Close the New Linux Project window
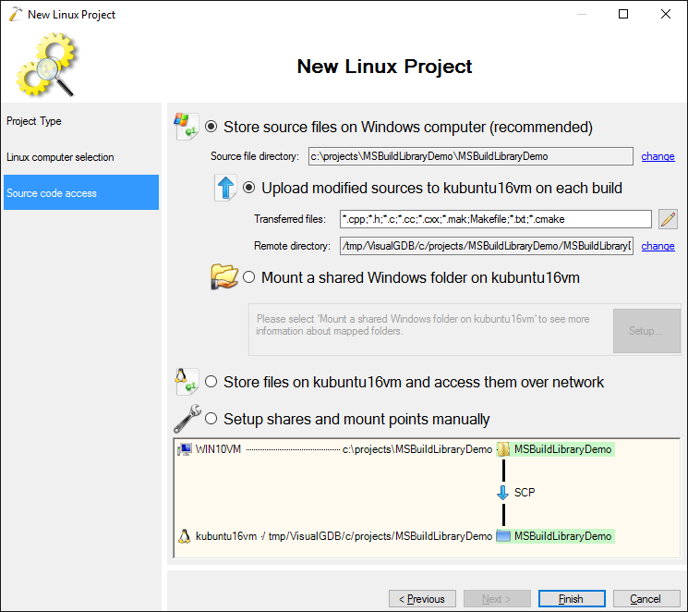Viewport: 688px width, 612px height. pyautogui.click(x=666, y=14)
